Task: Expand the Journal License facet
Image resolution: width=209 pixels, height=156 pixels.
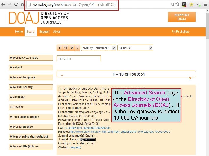Action: [31, 127]
